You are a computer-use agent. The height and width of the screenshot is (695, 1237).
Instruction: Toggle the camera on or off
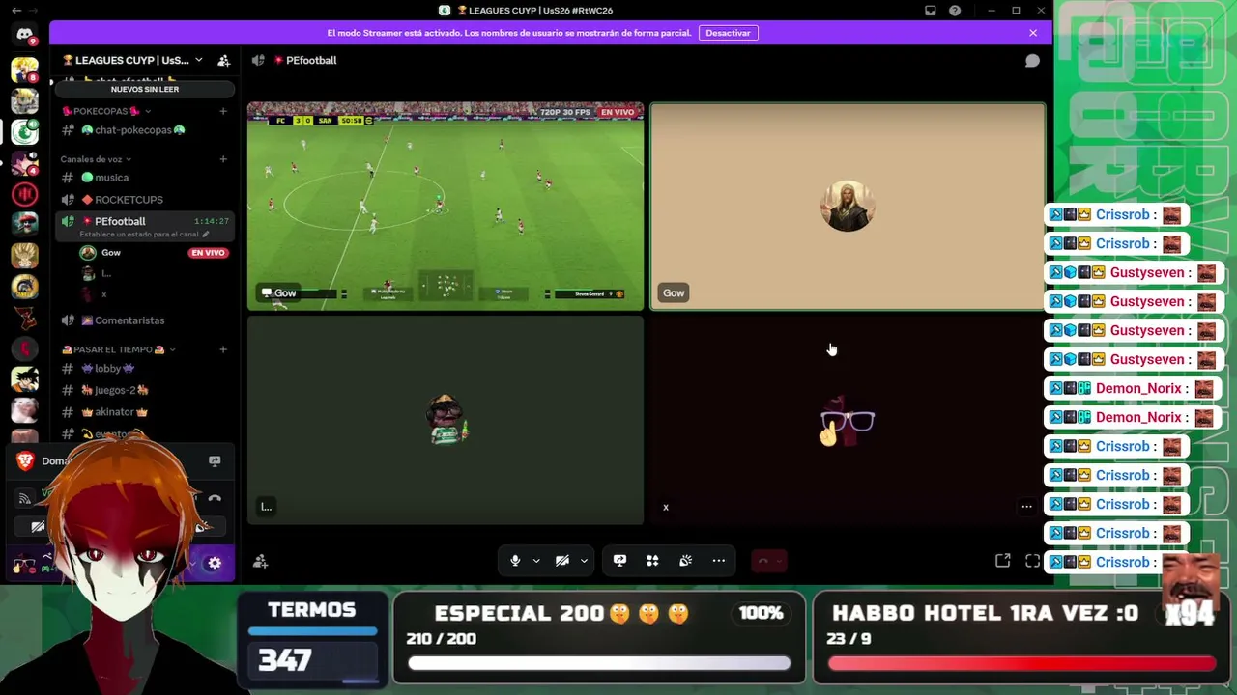[562, 561]
